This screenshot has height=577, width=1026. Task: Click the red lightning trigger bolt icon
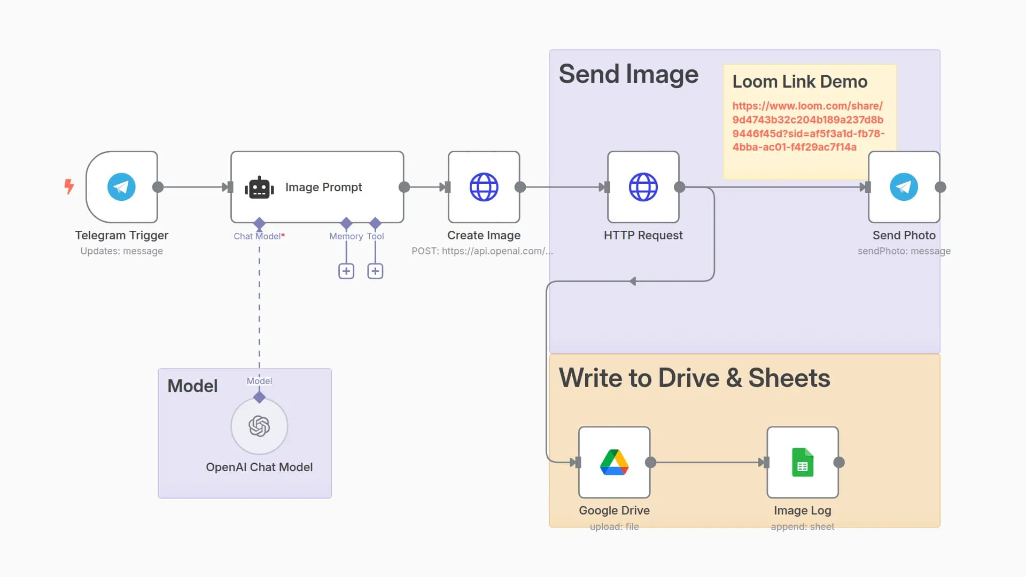(69, 186)
